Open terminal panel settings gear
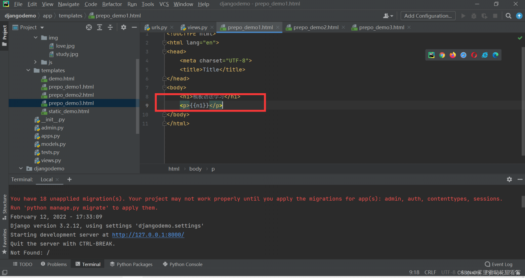The height and width of the screenshot is (278, 525). coord(509,179)
